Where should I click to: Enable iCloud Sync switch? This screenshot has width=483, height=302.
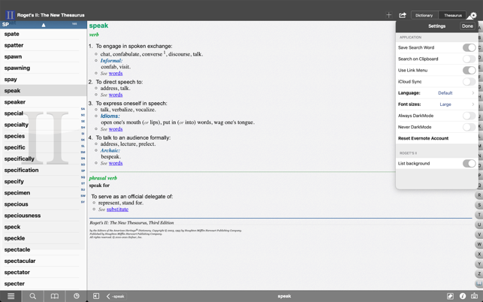click(x=469, y=82)
